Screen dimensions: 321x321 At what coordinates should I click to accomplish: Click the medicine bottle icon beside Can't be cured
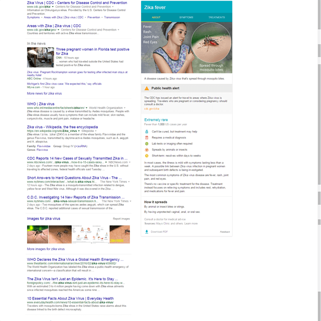(x=147, y=131)
